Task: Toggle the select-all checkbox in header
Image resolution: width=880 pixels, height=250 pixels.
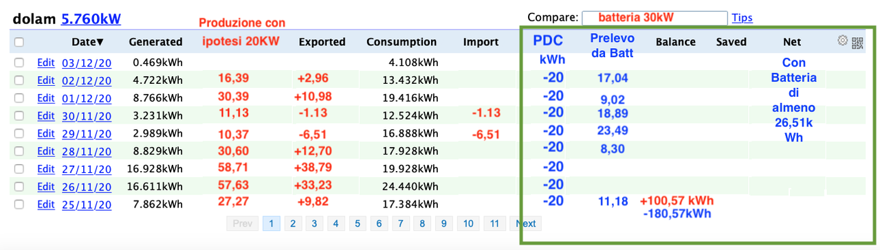Action: [19, 42]
